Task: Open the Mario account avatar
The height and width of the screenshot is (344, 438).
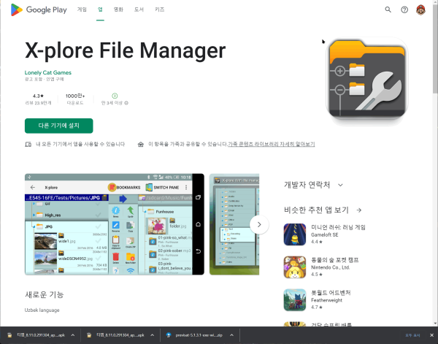Action: pos(420,9)
